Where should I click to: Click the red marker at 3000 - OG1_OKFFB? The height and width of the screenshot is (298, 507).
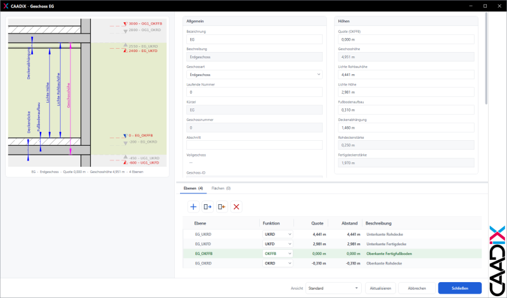(x=125, y=24)
